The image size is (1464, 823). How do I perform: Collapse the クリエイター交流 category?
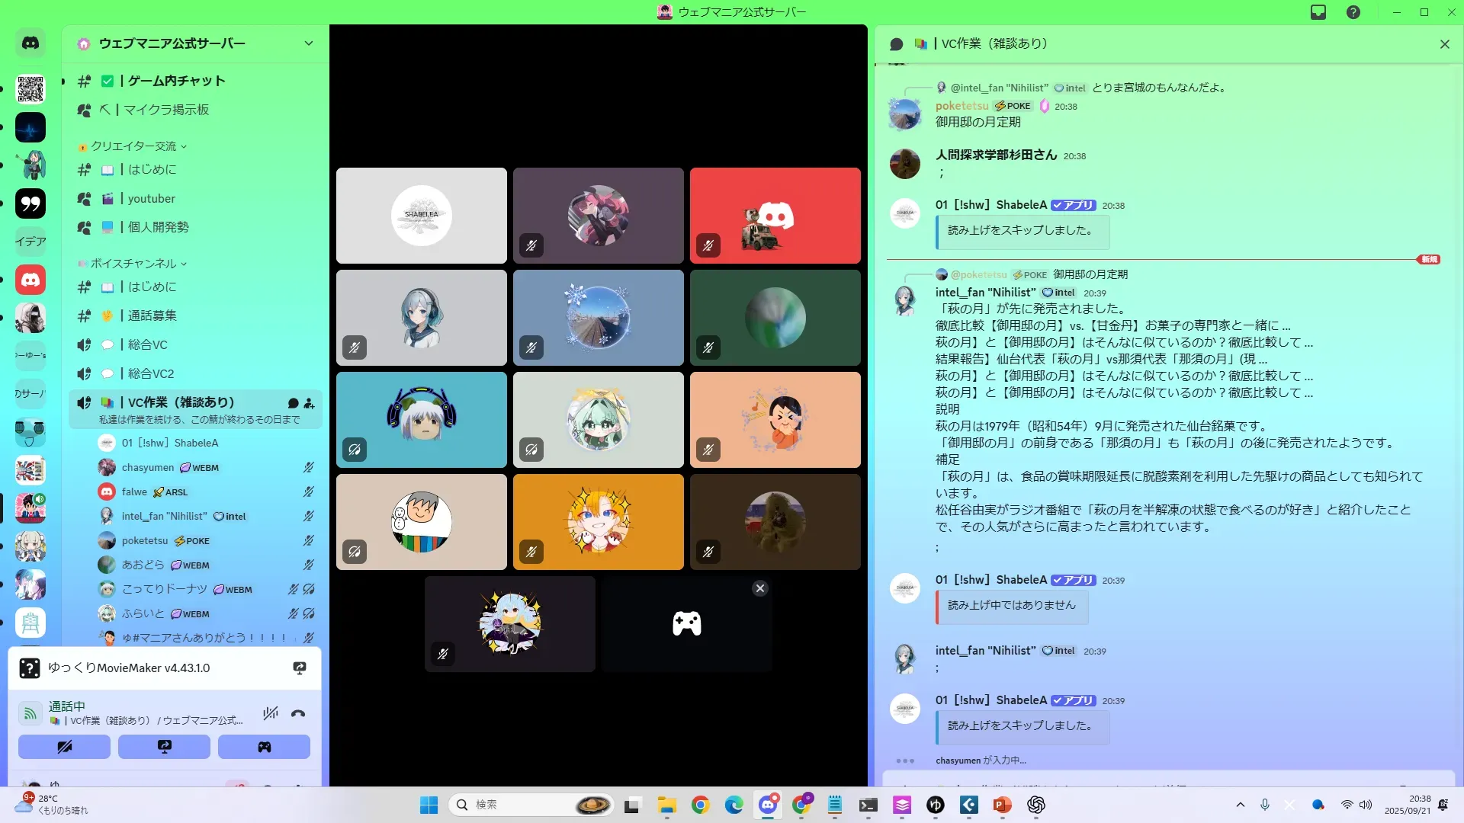coord(133,146)
